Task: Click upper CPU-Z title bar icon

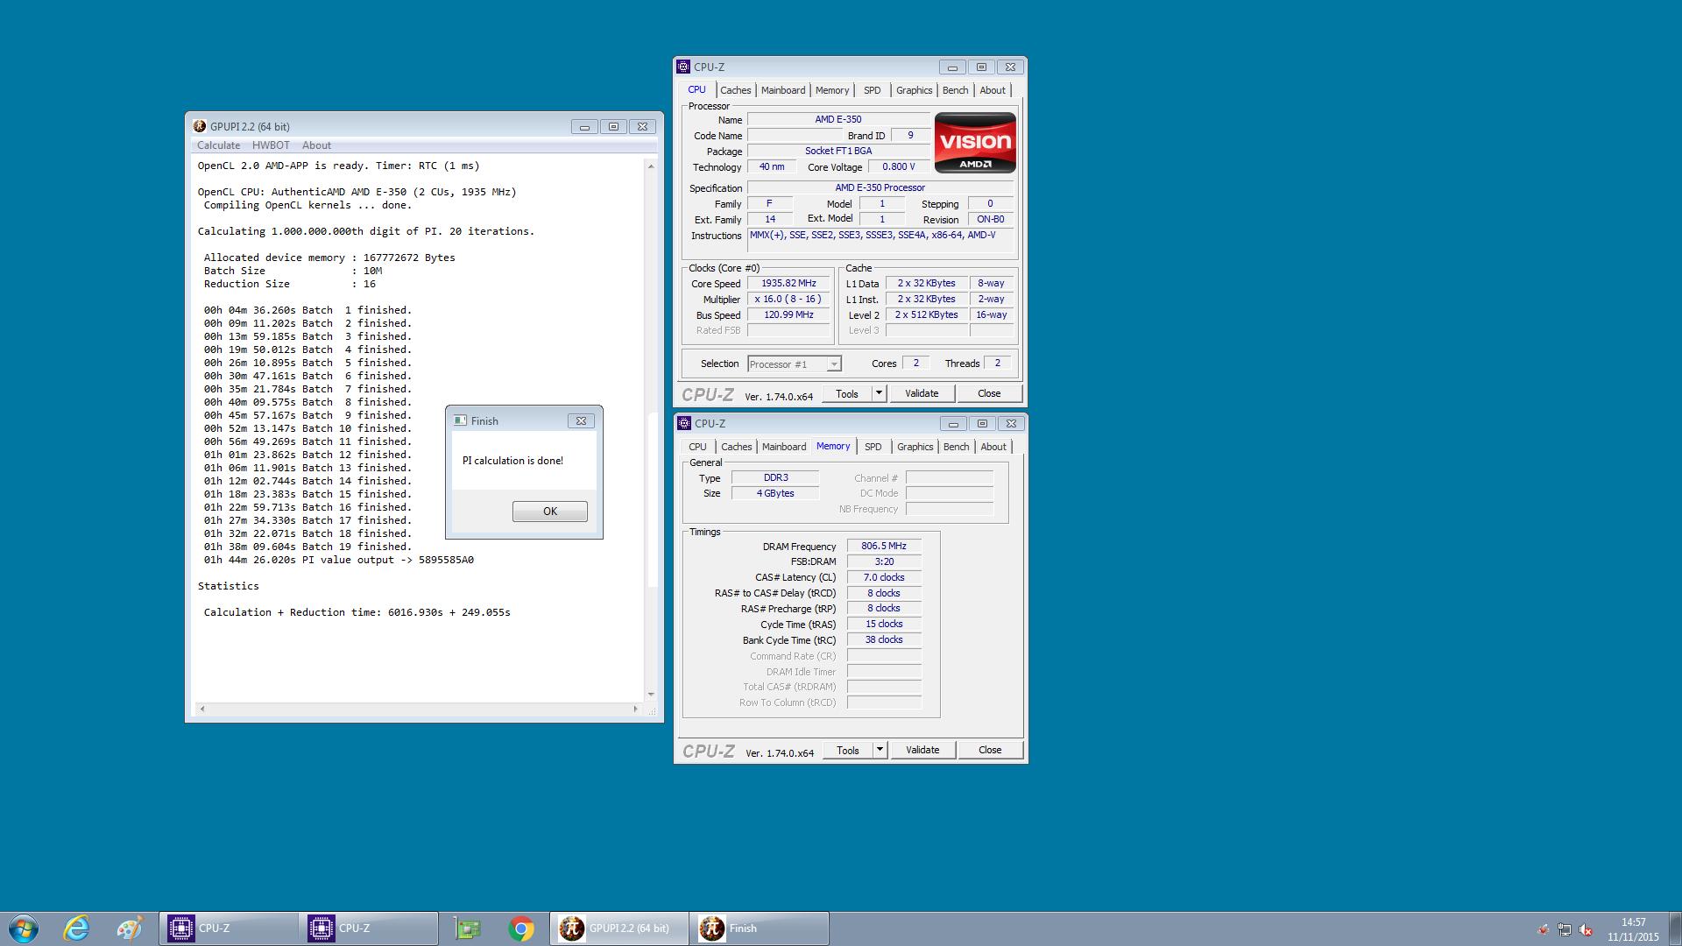Action: coord(683,67)
